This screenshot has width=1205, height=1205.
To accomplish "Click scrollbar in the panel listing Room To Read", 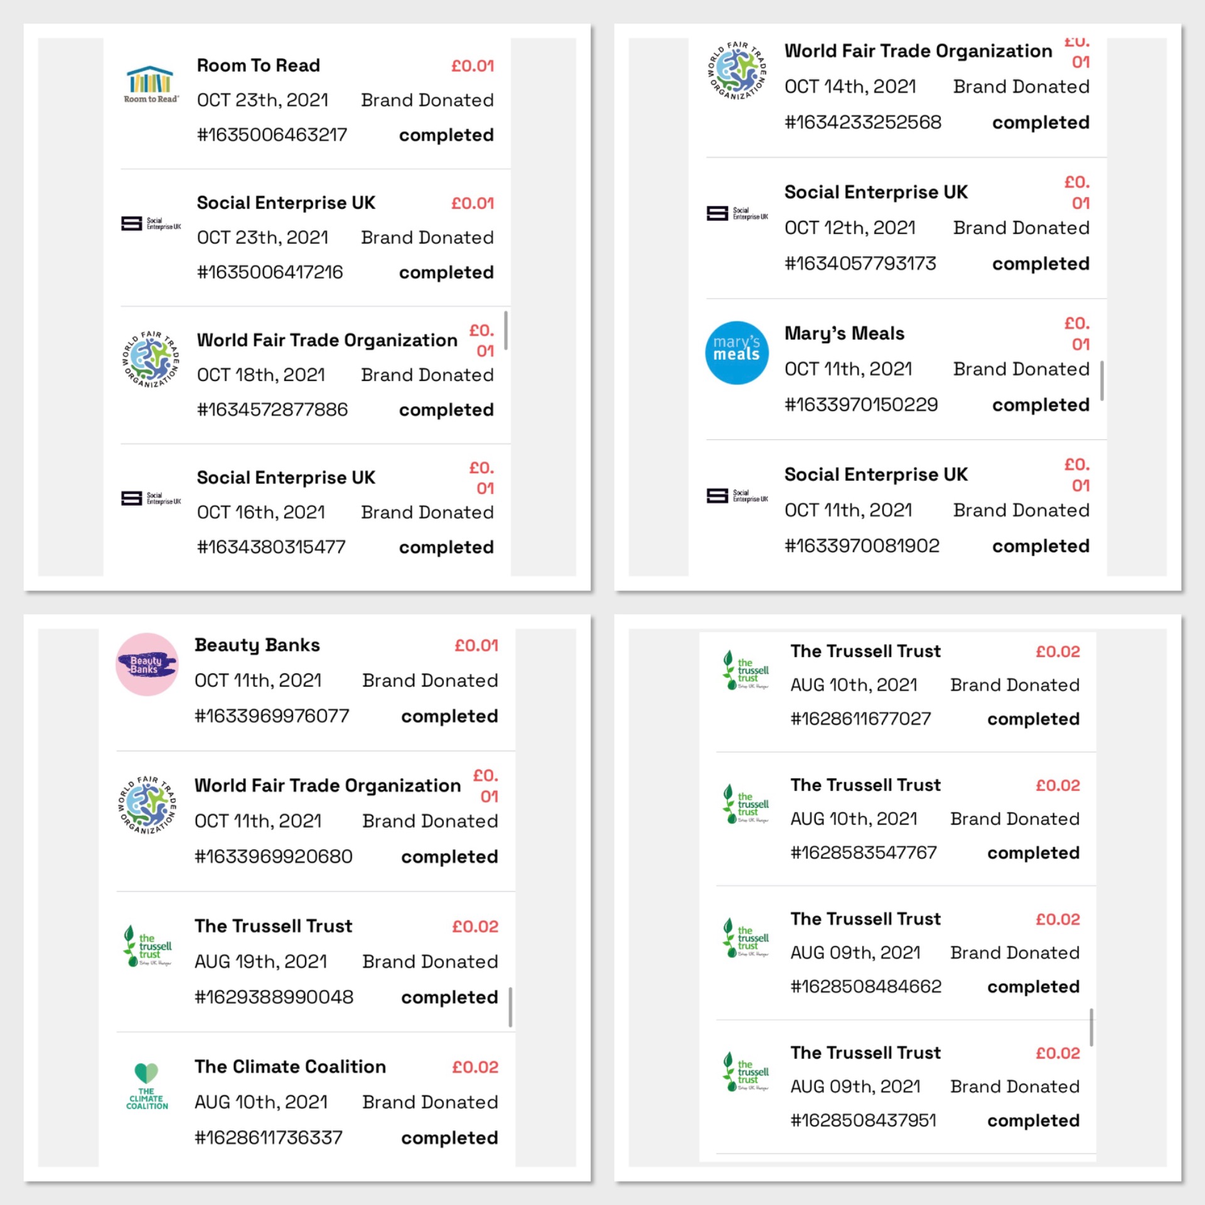I will point(506,330).
